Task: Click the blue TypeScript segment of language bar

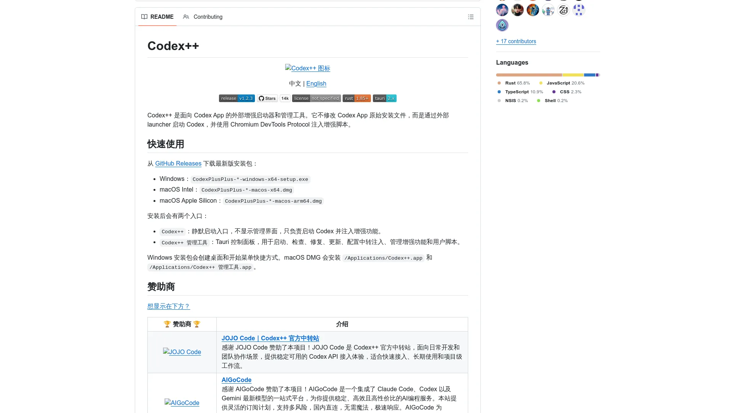Action: tap(590, 75)
